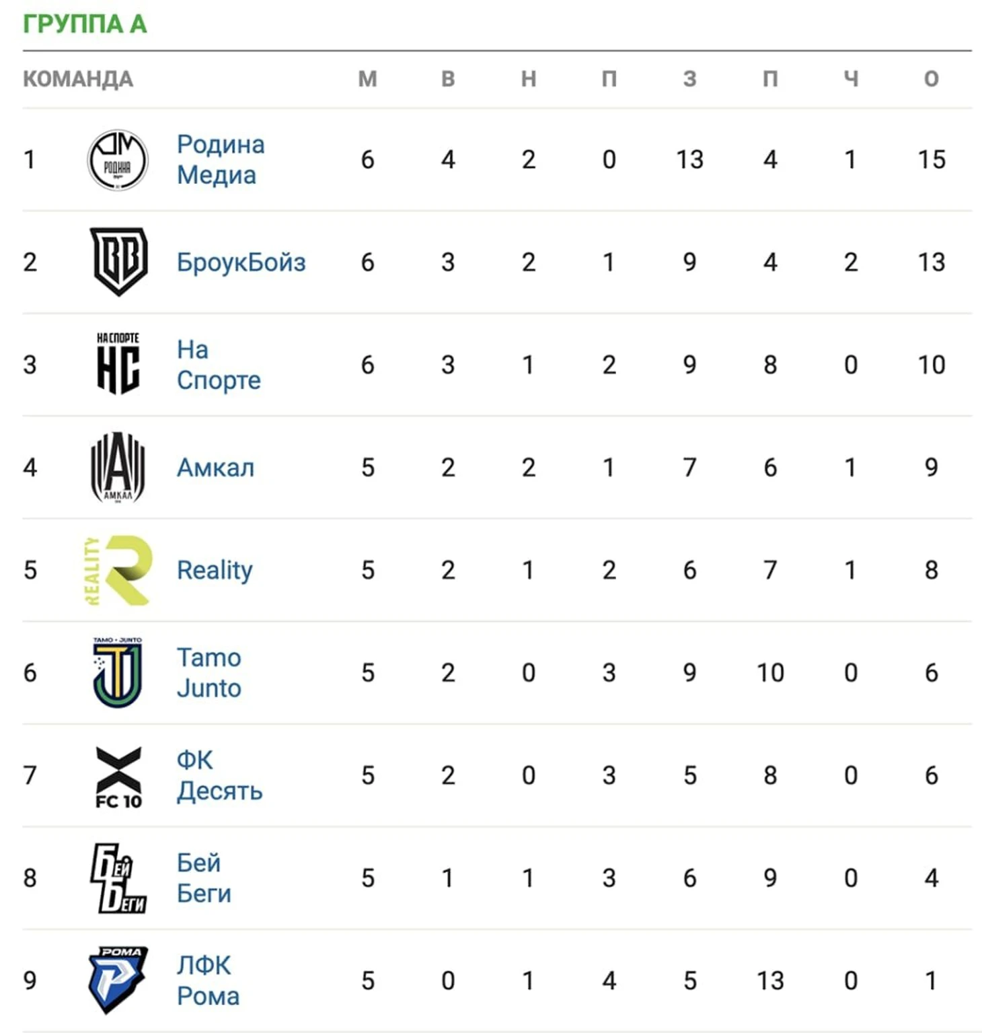Open the Амкал team link

215,467
